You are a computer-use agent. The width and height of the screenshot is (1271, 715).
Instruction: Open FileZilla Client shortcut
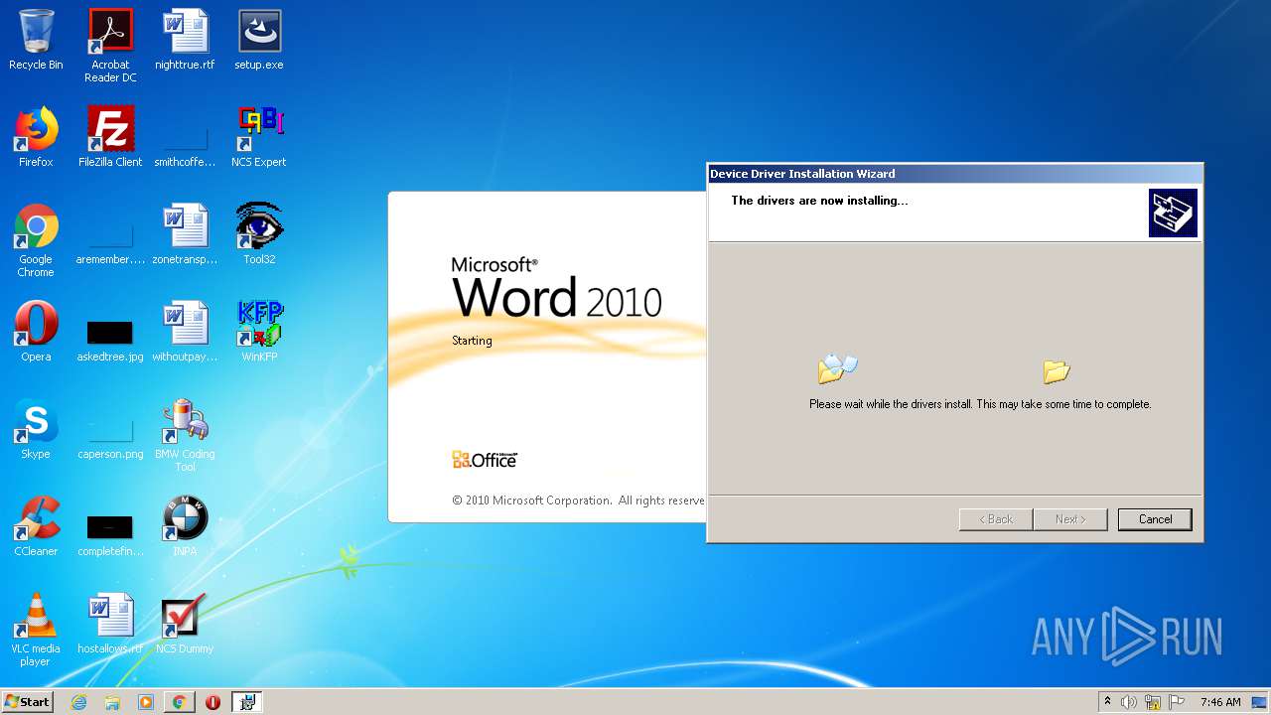tap(110, 137)
